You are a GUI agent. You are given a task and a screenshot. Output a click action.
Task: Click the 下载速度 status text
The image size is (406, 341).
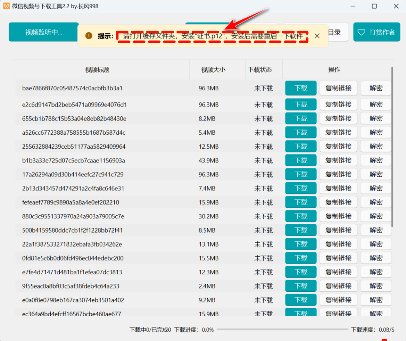coord(373,329)
